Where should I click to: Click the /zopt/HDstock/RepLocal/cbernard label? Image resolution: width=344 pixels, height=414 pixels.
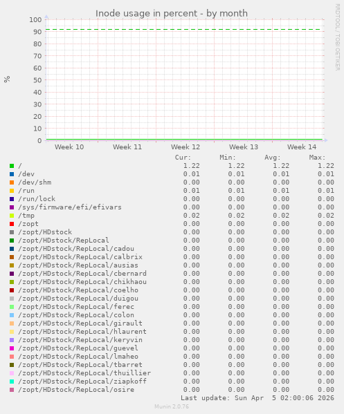click(x=82, y=274)
